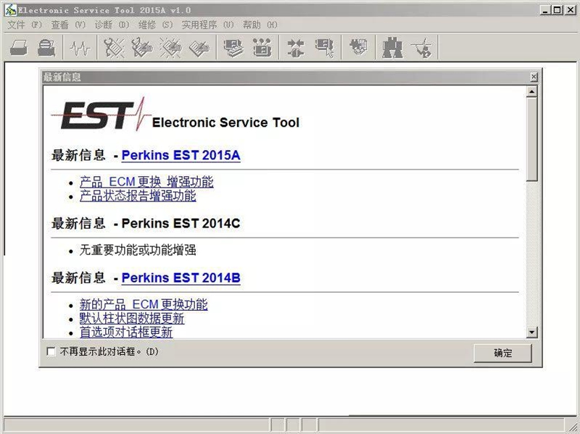580x434 pixels.
Task: Open the 帮助 (H) menu
Action: [x=260, y=25]
